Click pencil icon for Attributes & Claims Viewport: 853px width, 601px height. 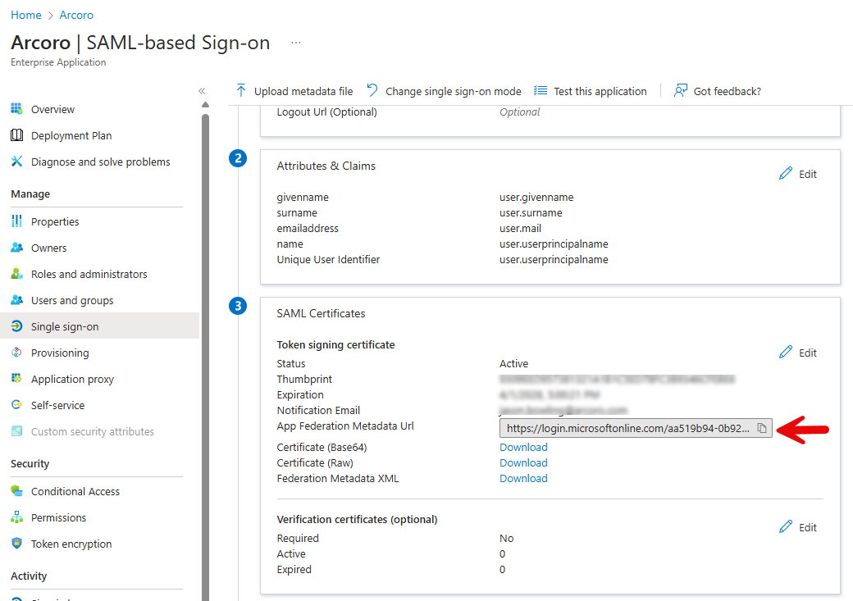pos(786,174)
